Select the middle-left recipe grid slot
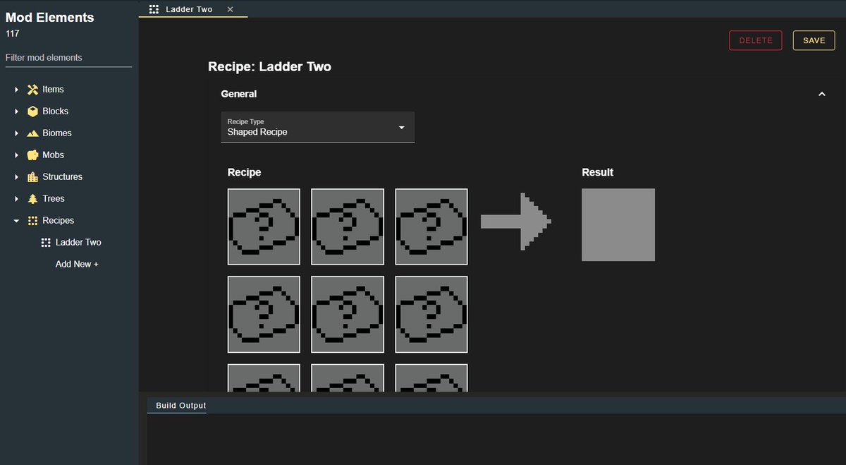The width and height of the screenshot is (846, 465). (x=264, y=314)
